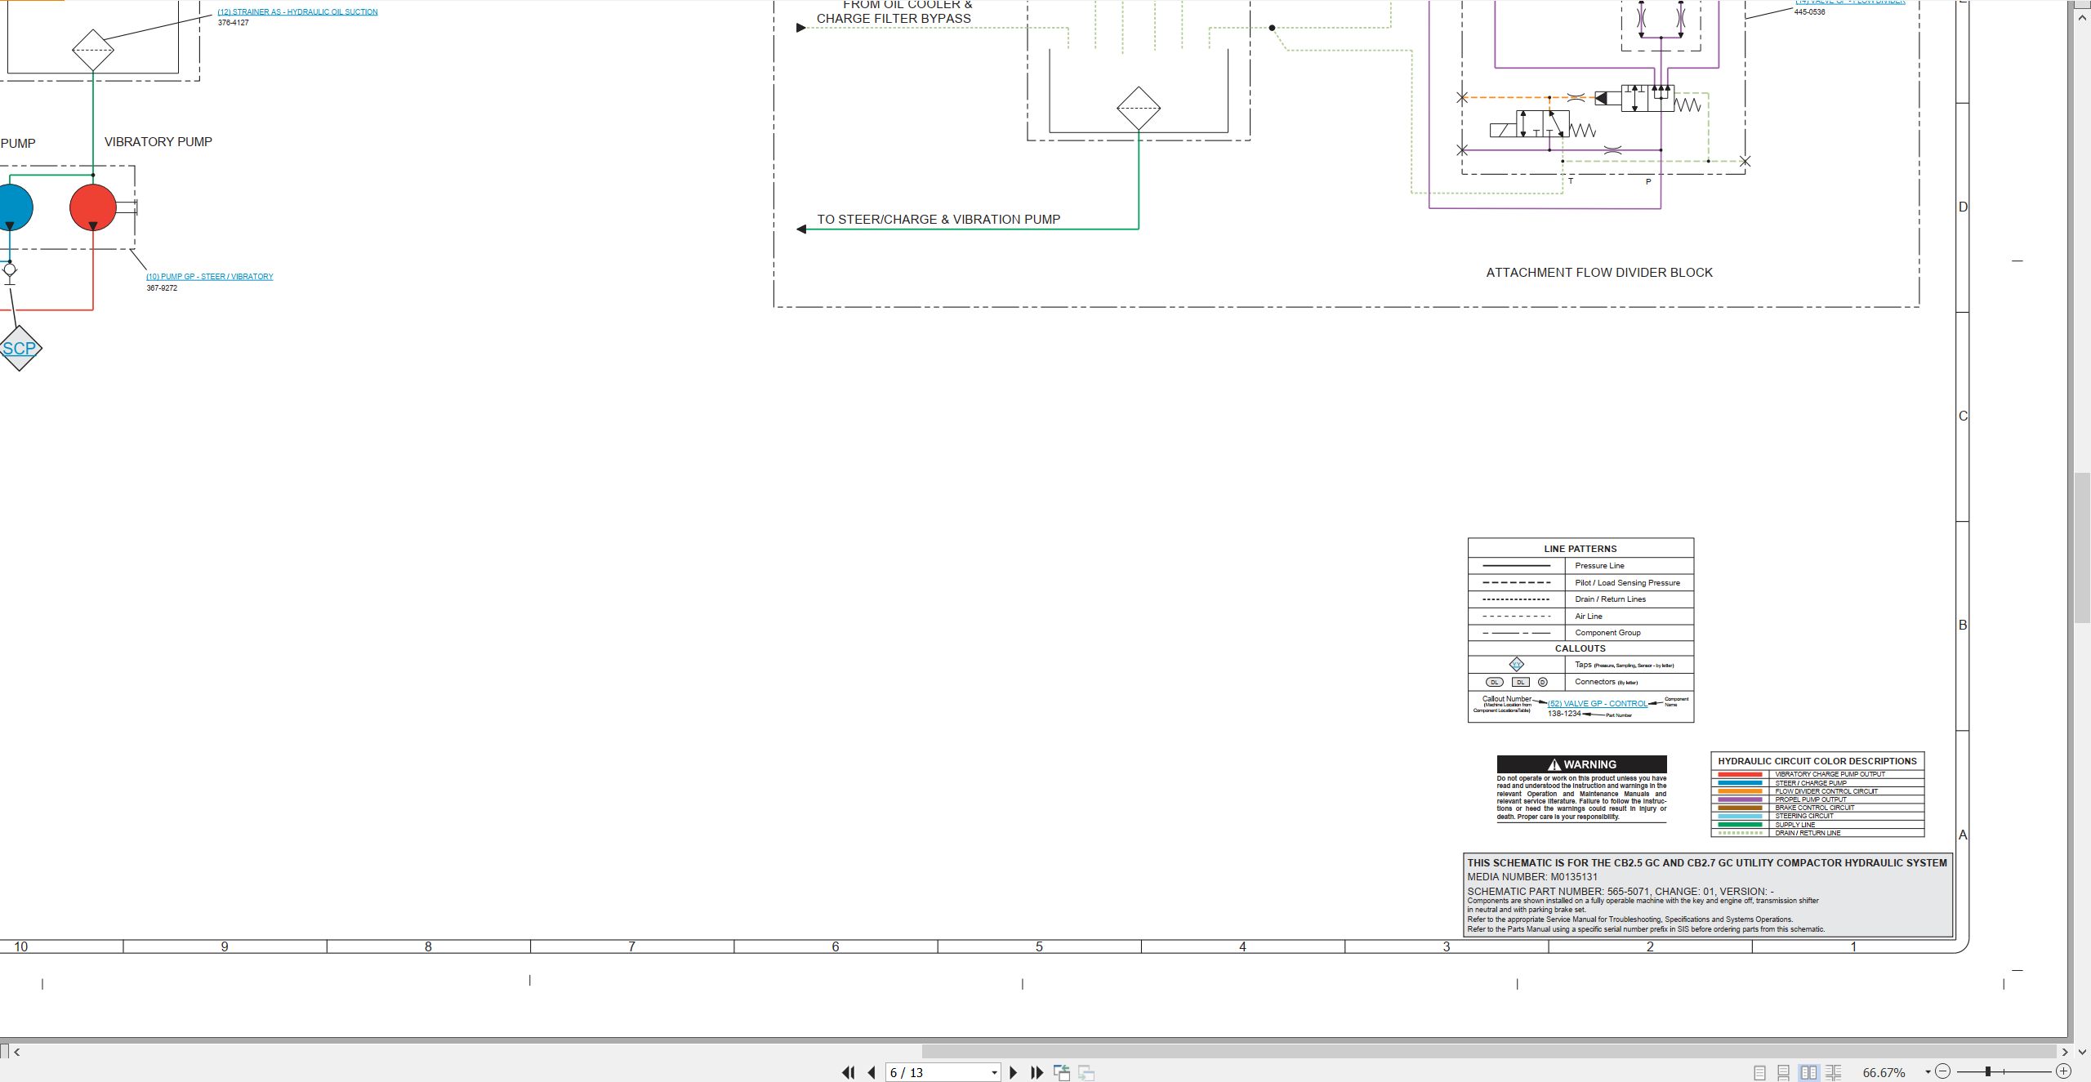2091x1082 pixels.
Task: Click the VIBRATORY PUMP label
Action: pos(158,142)
